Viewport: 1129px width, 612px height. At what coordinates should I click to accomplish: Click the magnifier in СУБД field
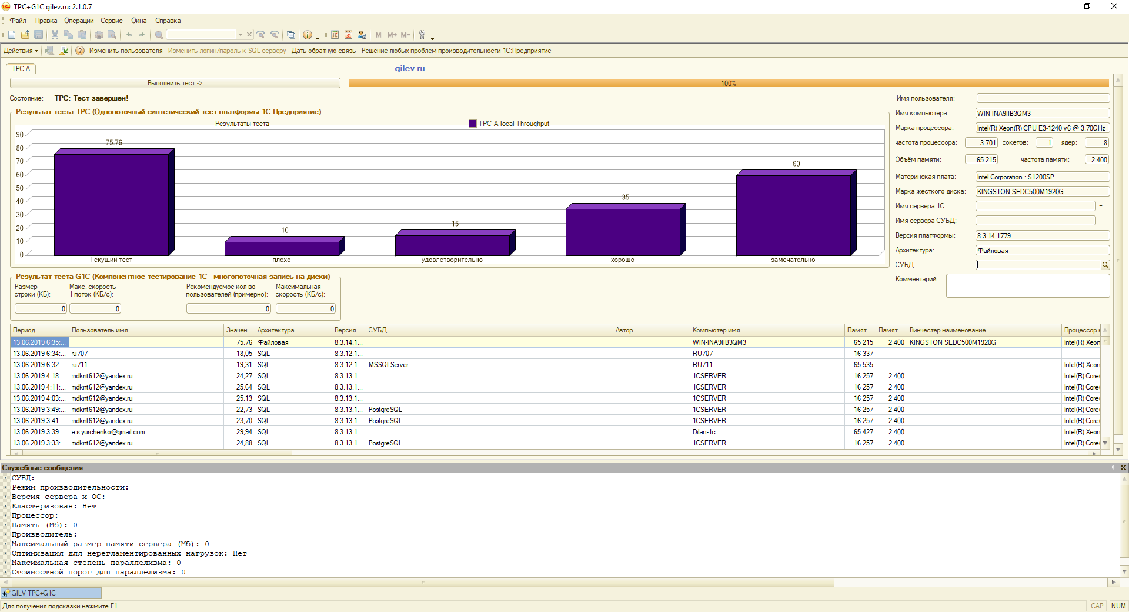click(1105, 265)
